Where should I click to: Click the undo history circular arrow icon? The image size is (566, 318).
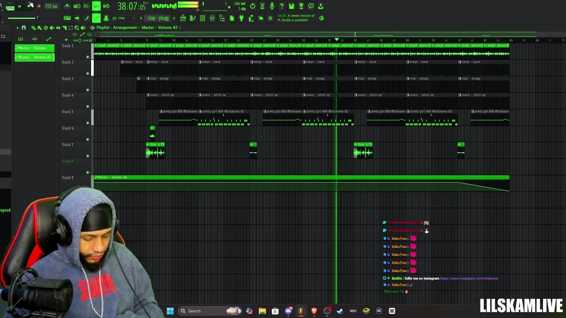click(252, 6)
